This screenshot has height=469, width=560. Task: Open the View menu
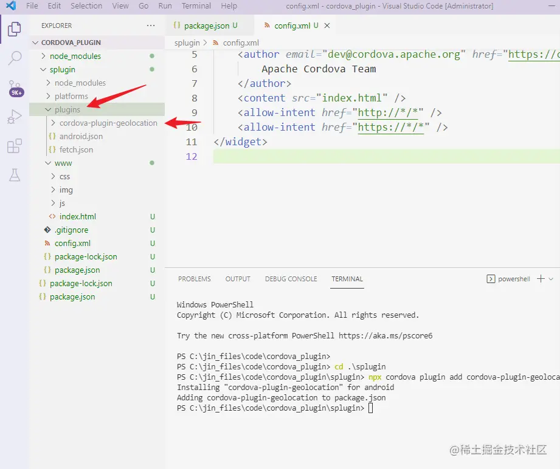point(120,6)
